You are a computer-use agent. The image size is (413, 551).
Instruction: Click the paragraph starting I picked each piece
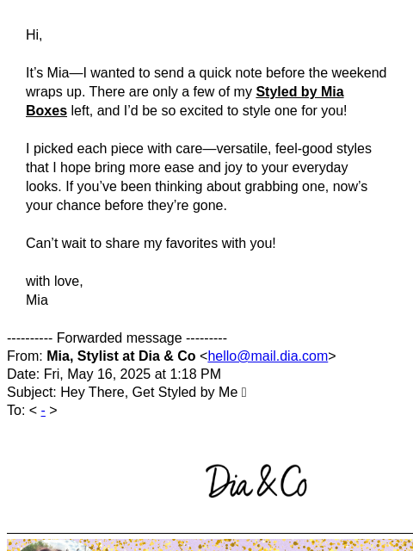[199, 176]
